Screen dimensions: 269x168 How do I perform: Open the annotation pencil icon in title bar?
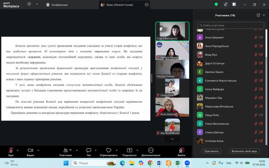pos(225,4)
